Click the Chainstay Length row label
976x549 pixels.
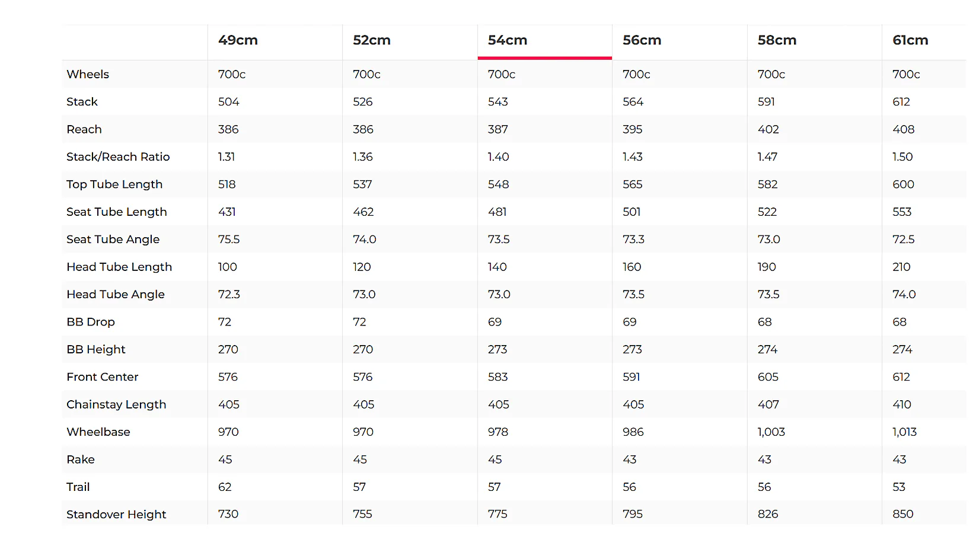[x=116, y=404]
